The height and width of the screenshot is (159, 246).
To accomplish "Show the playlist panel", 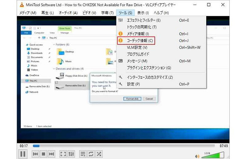I will [x=83, y=154].
